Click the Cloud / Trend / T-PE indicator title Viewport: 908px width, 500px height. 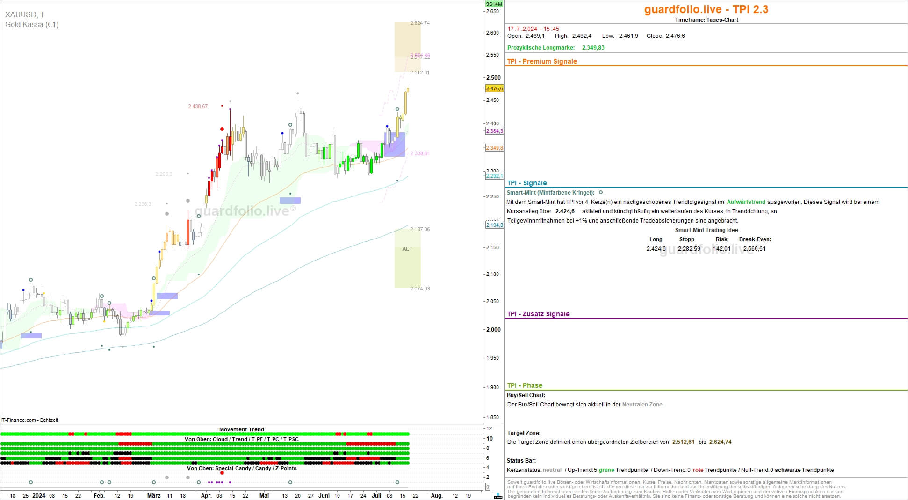tap(242, 439)
